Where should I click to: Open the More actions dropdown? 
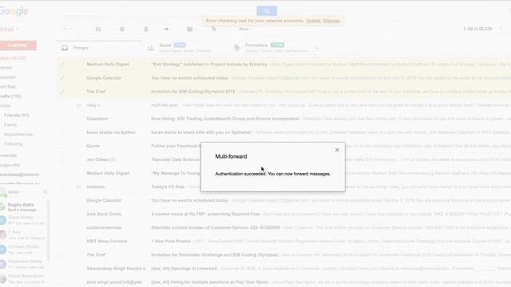[245, 29]
